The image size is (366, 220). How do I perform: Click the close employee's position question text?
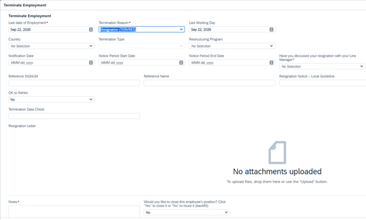point(185,204)
